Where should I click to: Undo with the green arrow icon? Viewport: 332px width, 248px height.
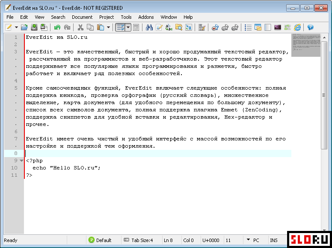point(57,27)
